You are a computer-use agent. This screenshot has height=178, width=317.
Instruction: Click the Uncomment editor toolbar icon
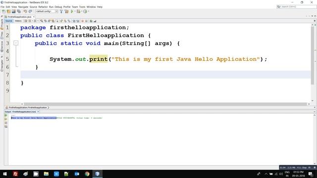[x=95, y=21]
